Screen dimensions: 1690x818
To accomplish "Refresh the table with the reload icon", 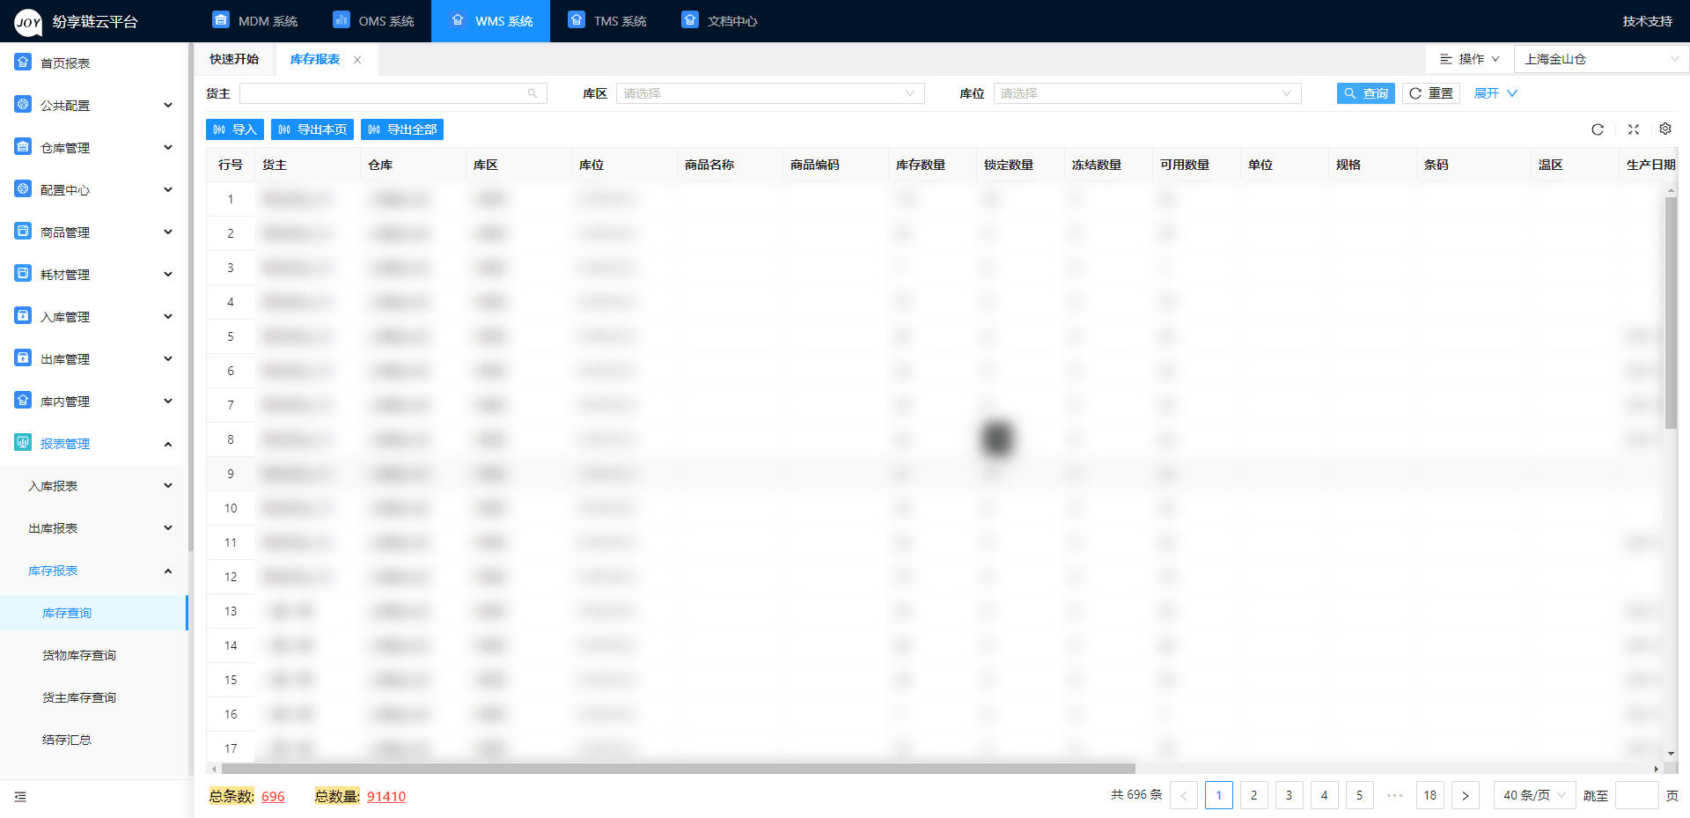I will coord(1598,129).
